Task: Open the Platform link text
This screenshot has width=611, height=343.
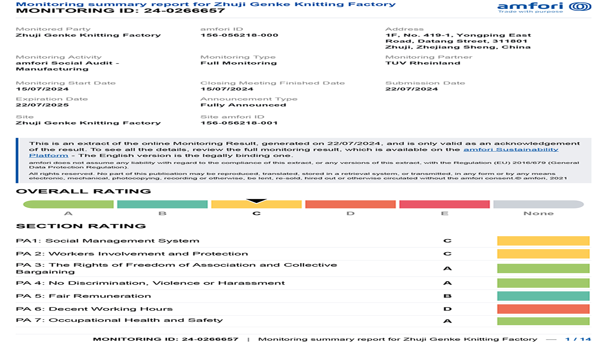Action: pyautogui.click(x=48, y=156)
